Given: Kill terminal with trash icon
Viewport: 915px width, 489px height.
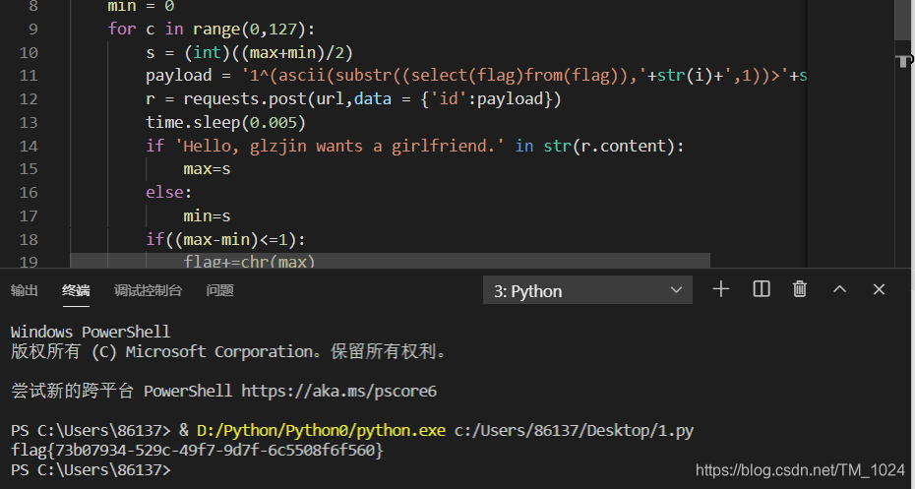Looking at the screenshot, I should click(800, 289).
